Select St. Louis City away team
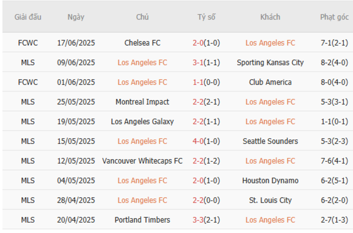 point(270,200)
